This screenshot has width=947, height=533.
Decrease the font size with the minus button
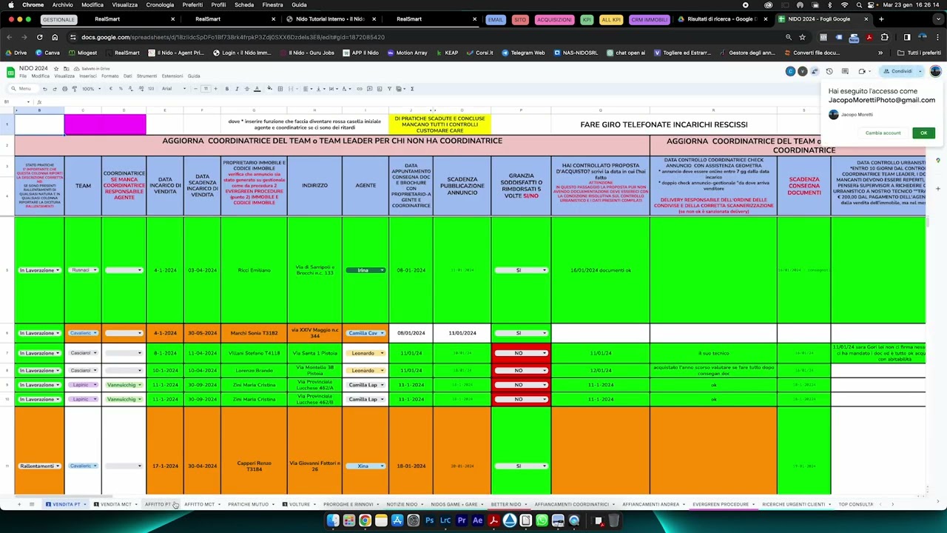(x=195, y=89)
